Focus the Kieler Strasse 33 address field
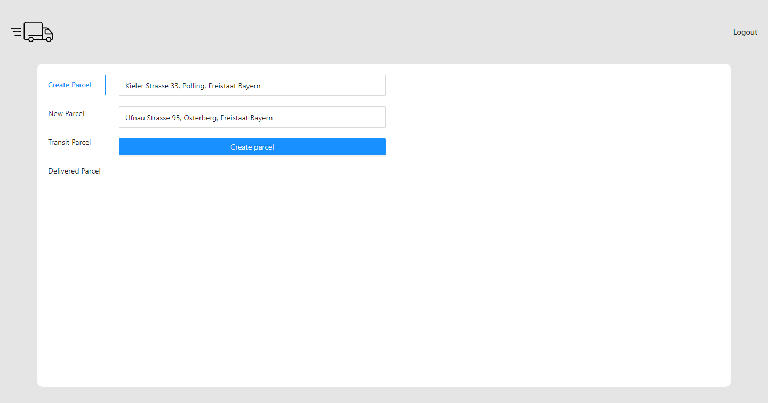 pos(252,85)
